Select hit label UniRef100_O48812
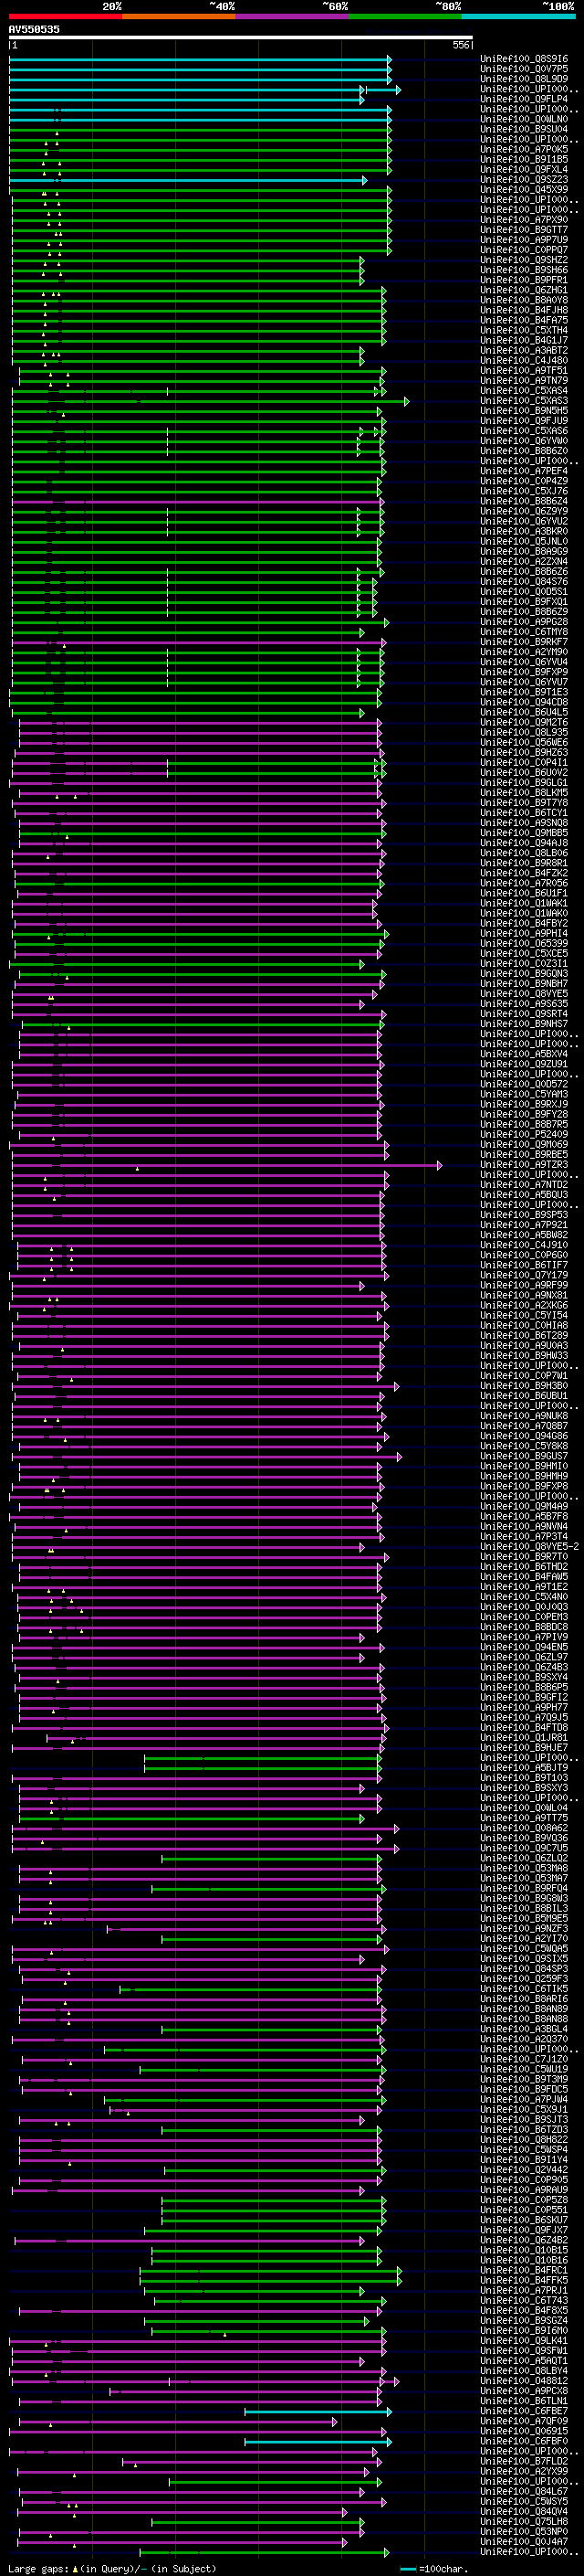Image resolution: width=584 pixels, height=2576 pixels. coord(524,2380)
